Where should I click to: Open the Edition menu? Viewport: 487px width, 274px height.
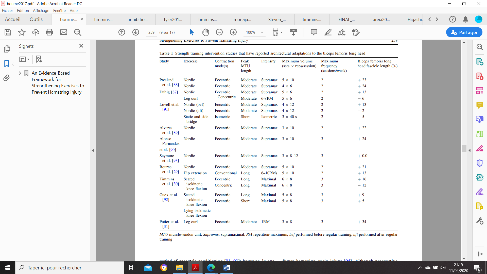pos(23,10)
